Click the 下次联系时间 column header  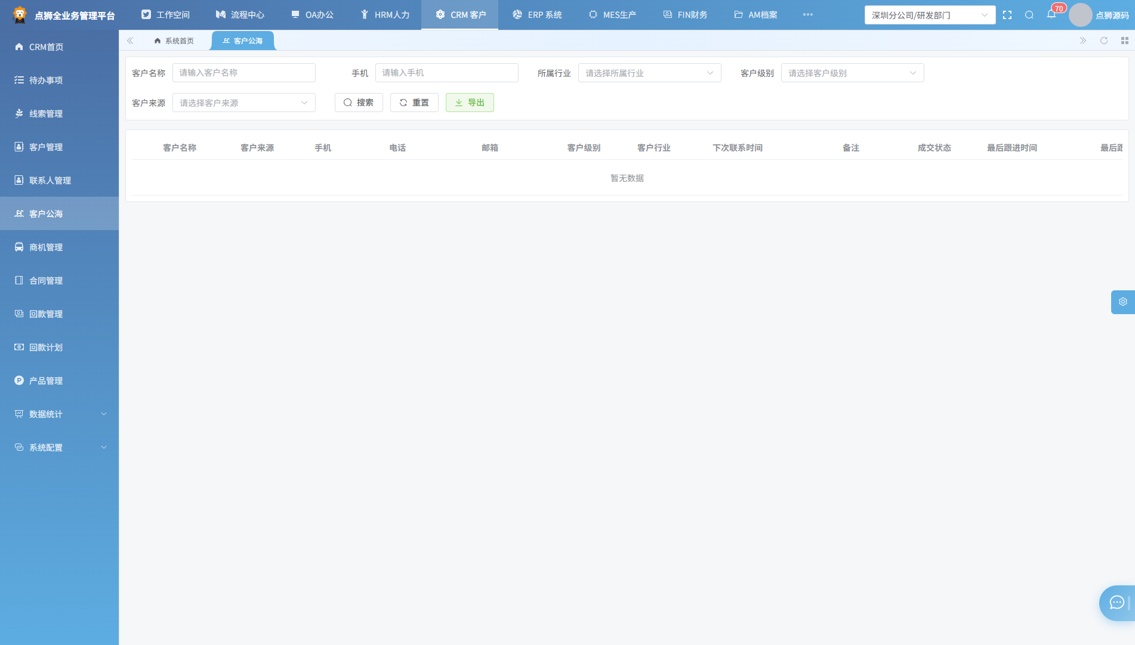pyautogui.click(x=738, y=148)
